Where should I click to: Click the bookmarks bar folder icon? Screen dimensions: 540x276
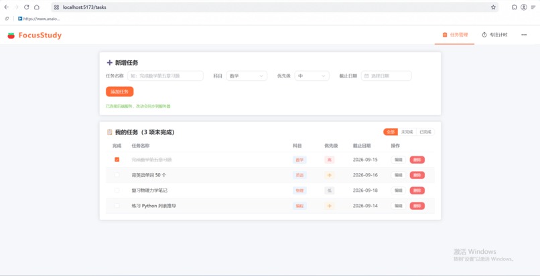click(x=7, y=19)
